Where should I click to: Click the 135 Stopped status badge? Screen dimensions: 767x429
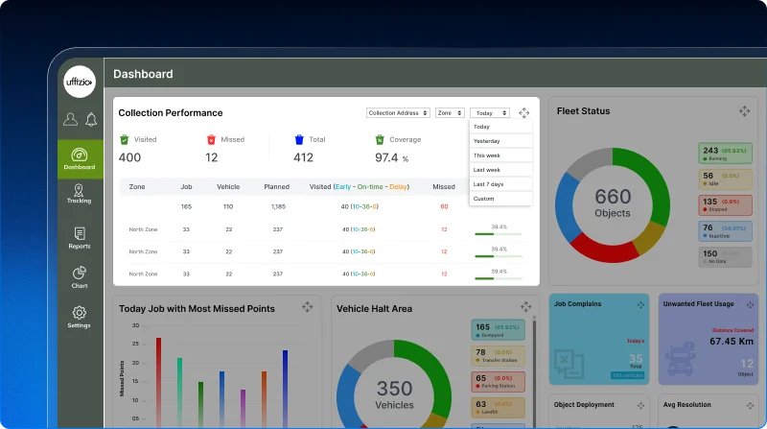(x=725, y=205)
